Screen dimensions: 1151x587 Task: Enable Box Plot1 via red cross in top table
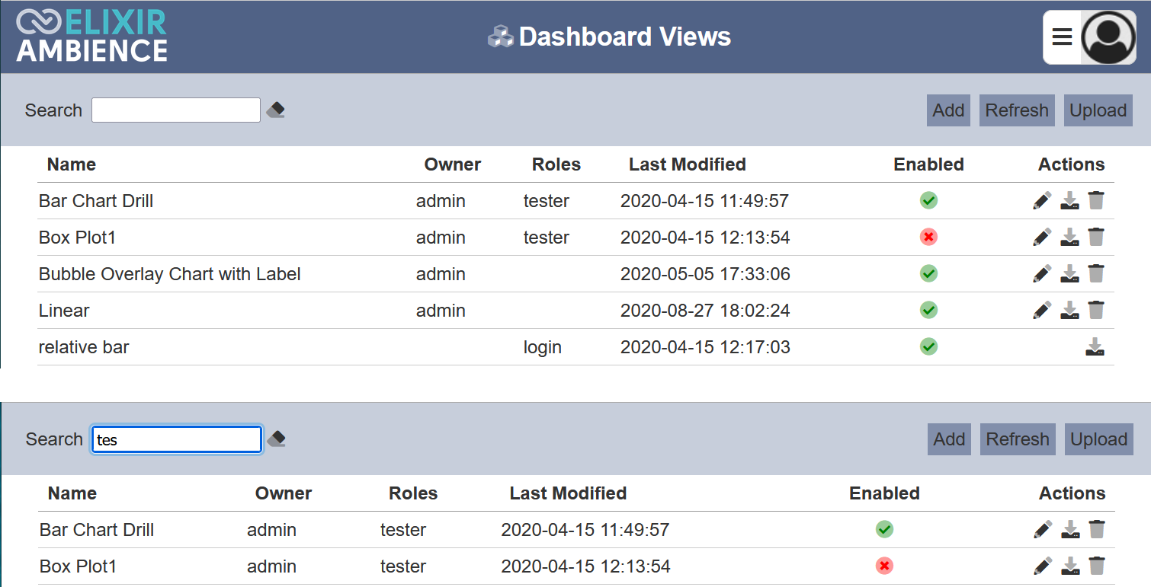tap(928, 238)
